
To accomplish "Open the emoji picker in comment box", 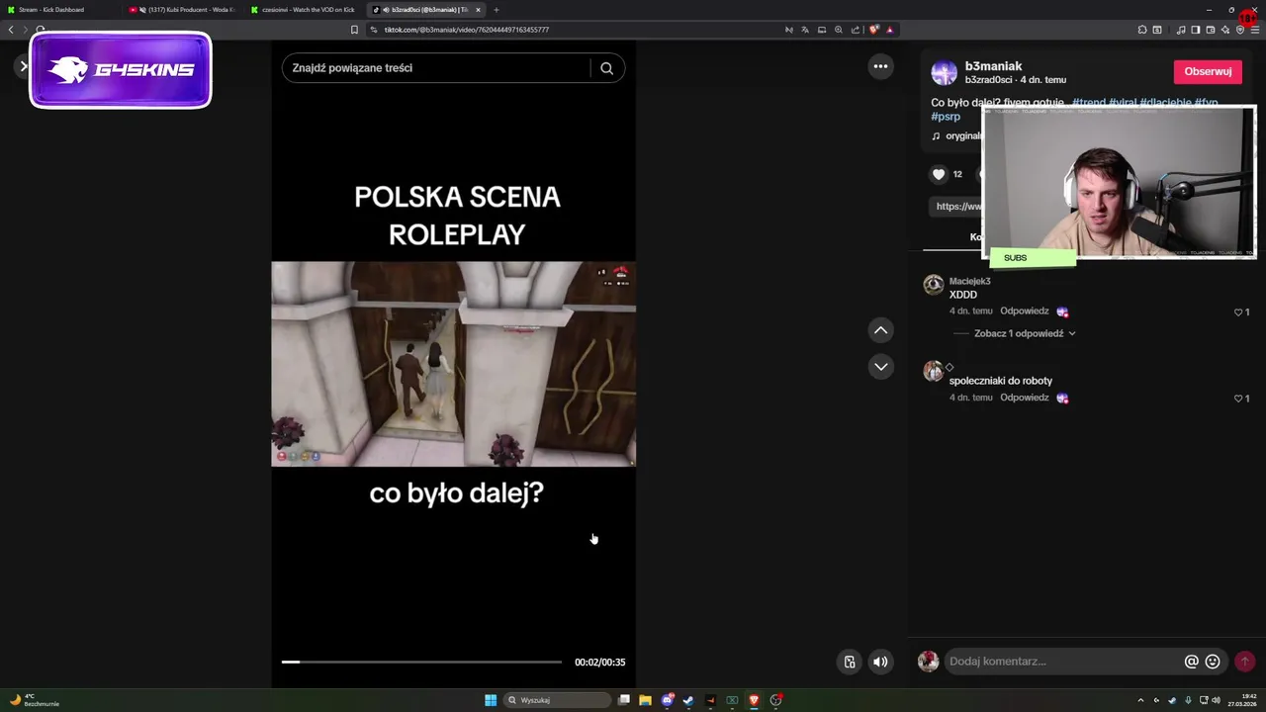I will [1213, 662].
